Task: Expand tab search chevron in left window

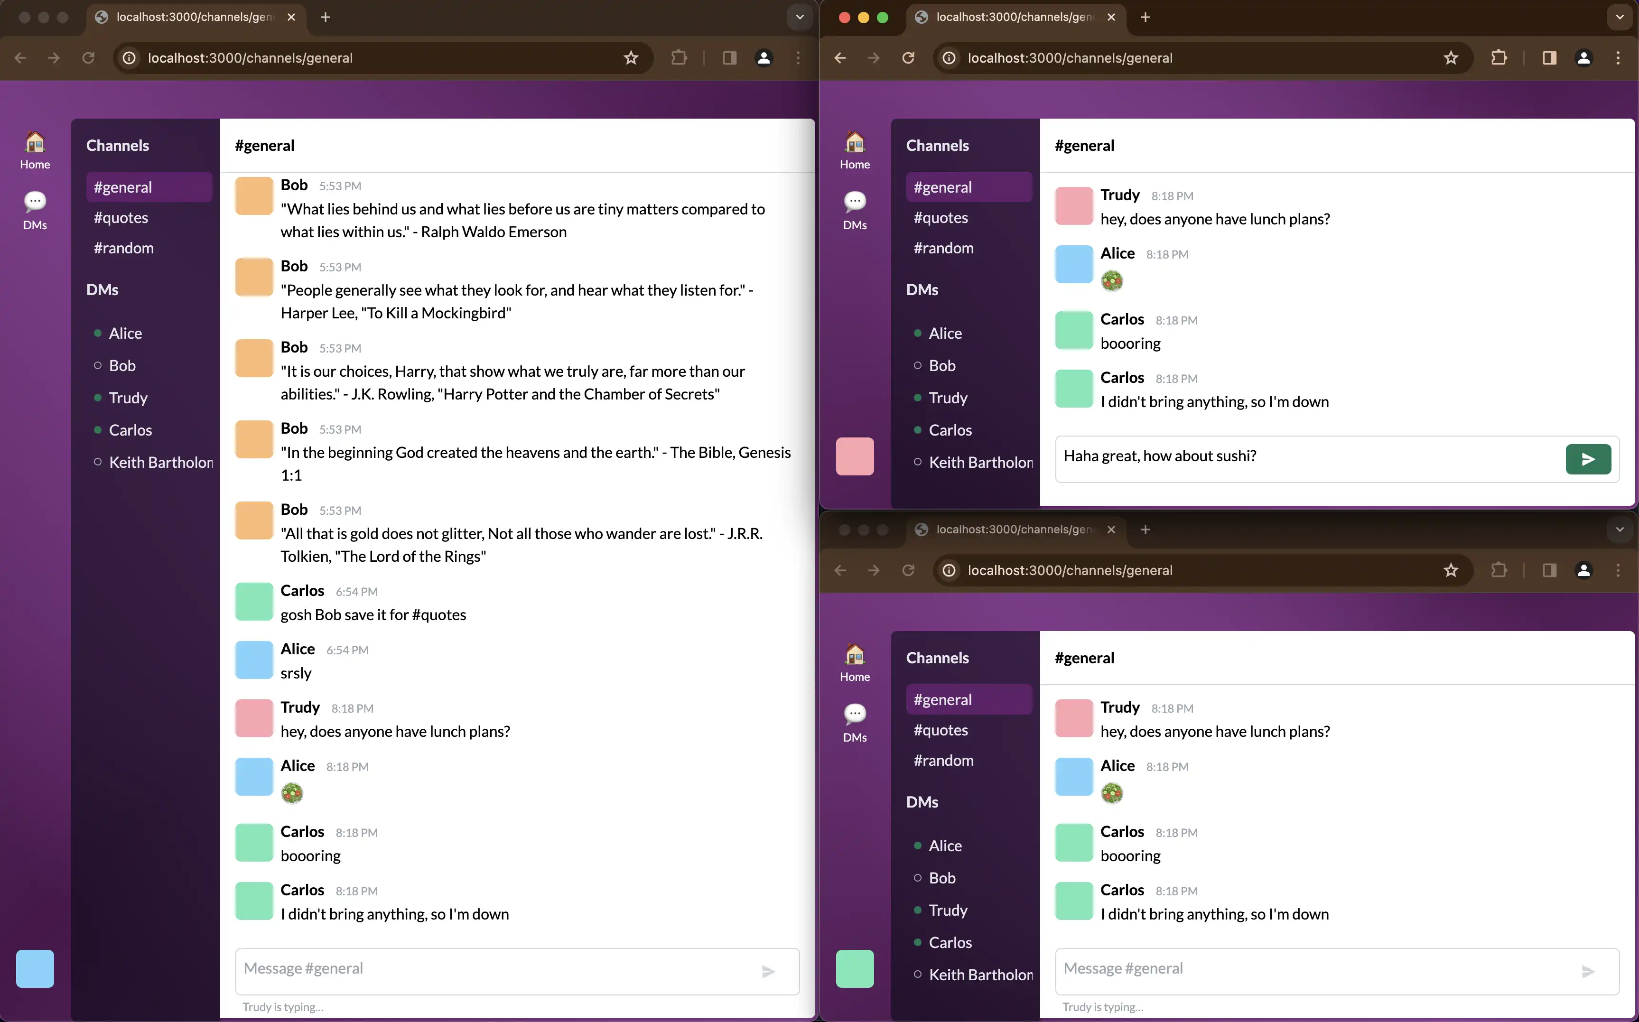Action: [800, 17]
